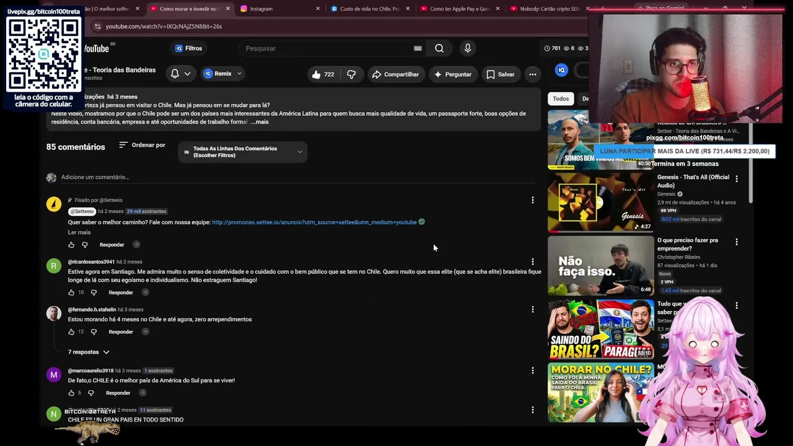Open the vidIQ Filtros button

pos(188,48)
